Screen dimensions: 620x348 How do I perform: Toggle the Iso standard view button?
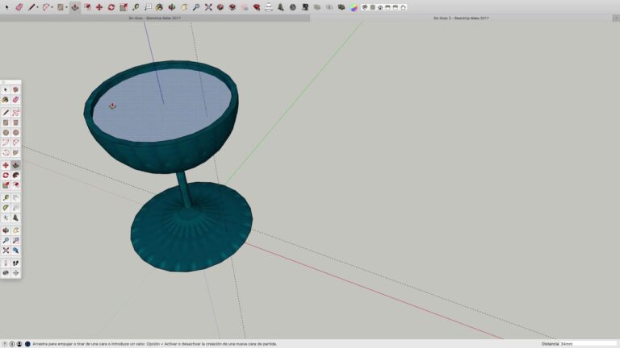tap(364, 7)
